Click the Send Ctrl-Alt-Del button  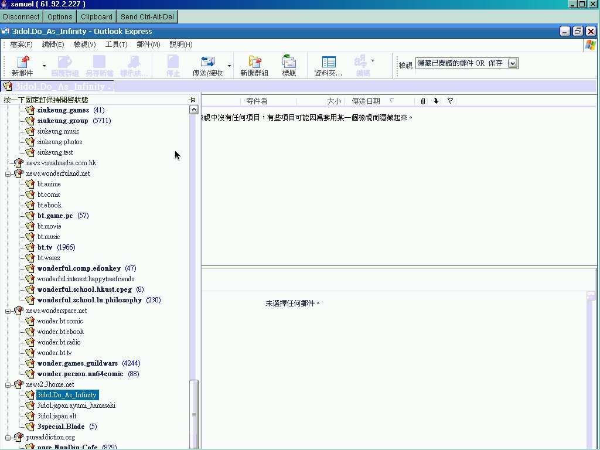click(147, 17)
